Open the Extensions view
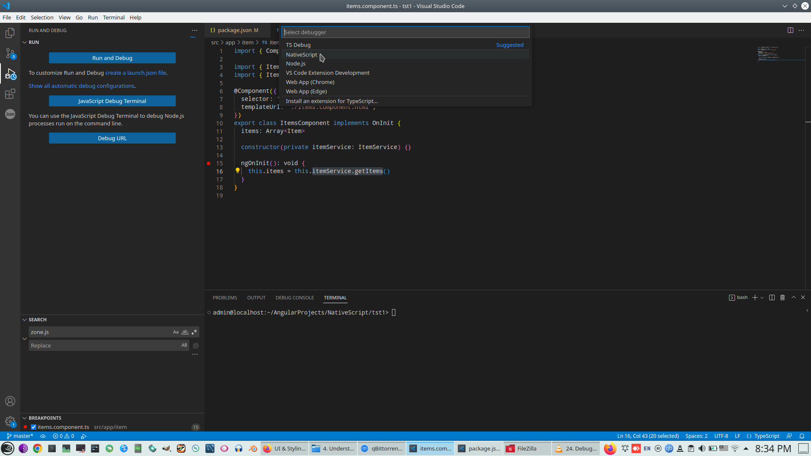 pyautogui.click(x=10, y=94)
